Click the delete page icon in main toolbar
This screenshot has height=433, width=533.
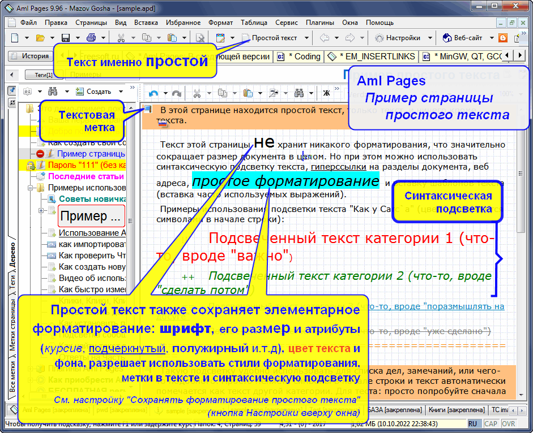(x=200, y=38)
